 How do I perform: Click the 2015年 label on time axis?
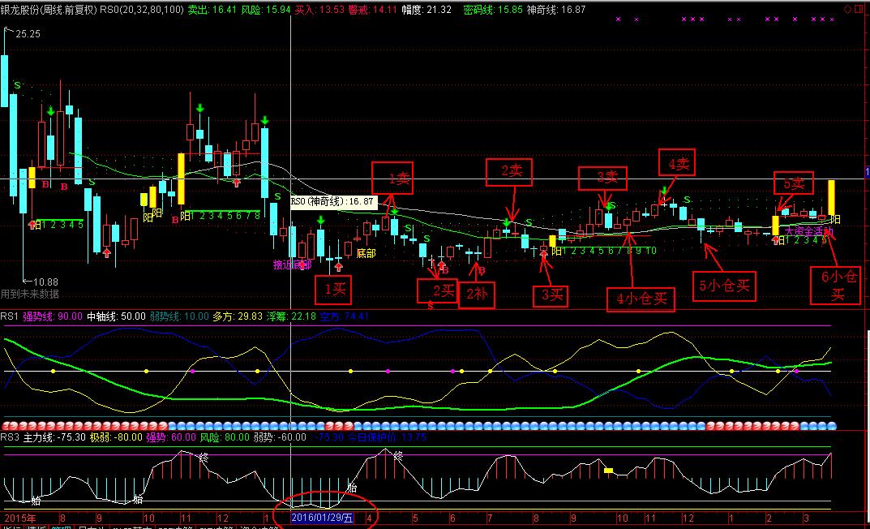pyautogui.click(x=20, y=518)
